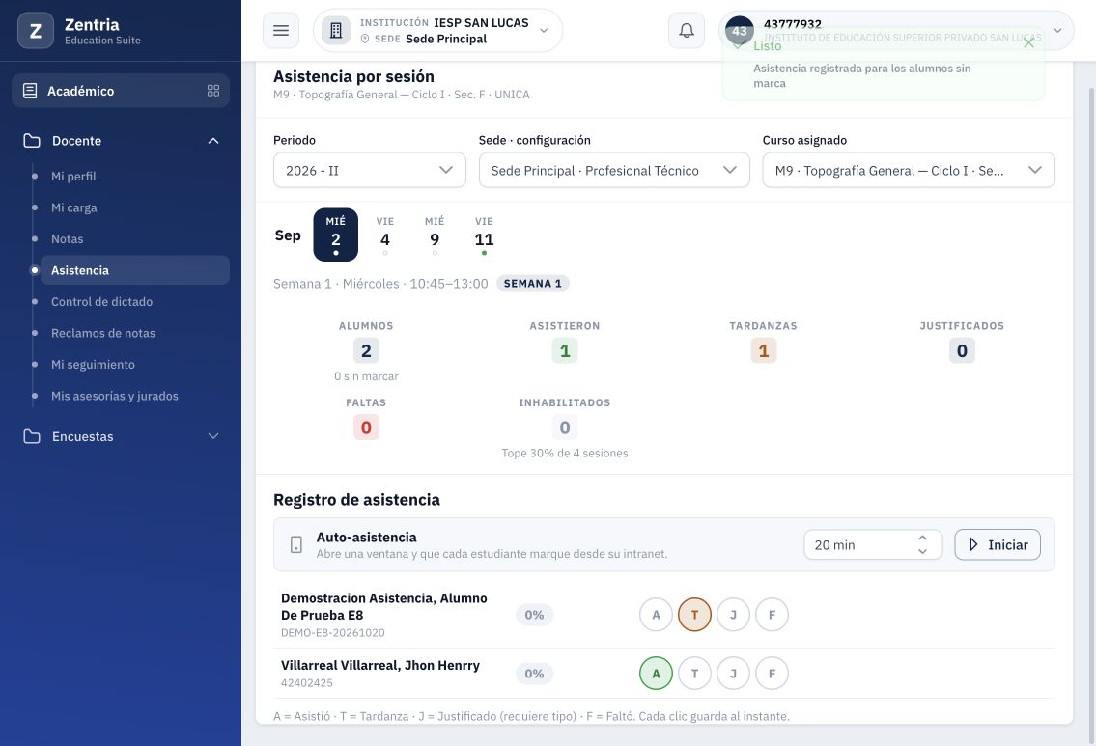This screenshot has width=1096, height=746.
Task: Click the Zentria Z logo
Action: [36, 31]
